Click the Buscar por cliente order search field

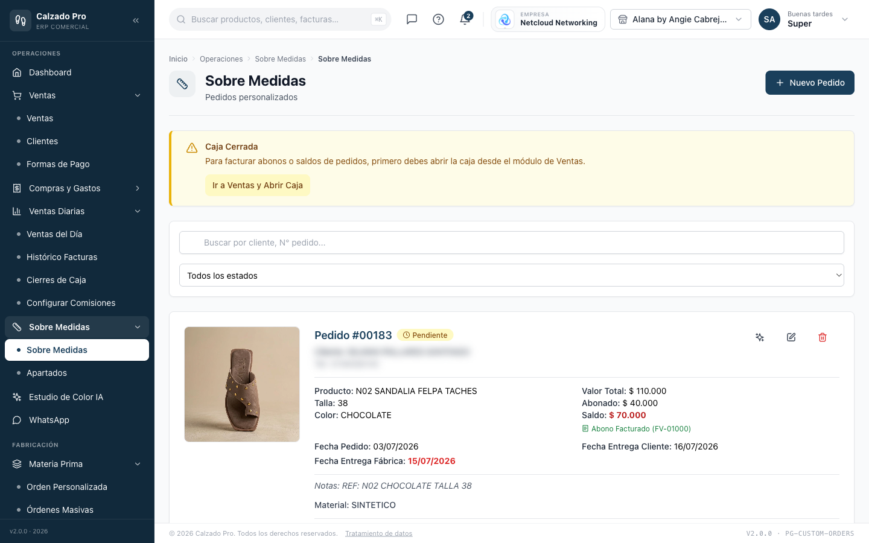pyautogui.click(x=512, y=243)
